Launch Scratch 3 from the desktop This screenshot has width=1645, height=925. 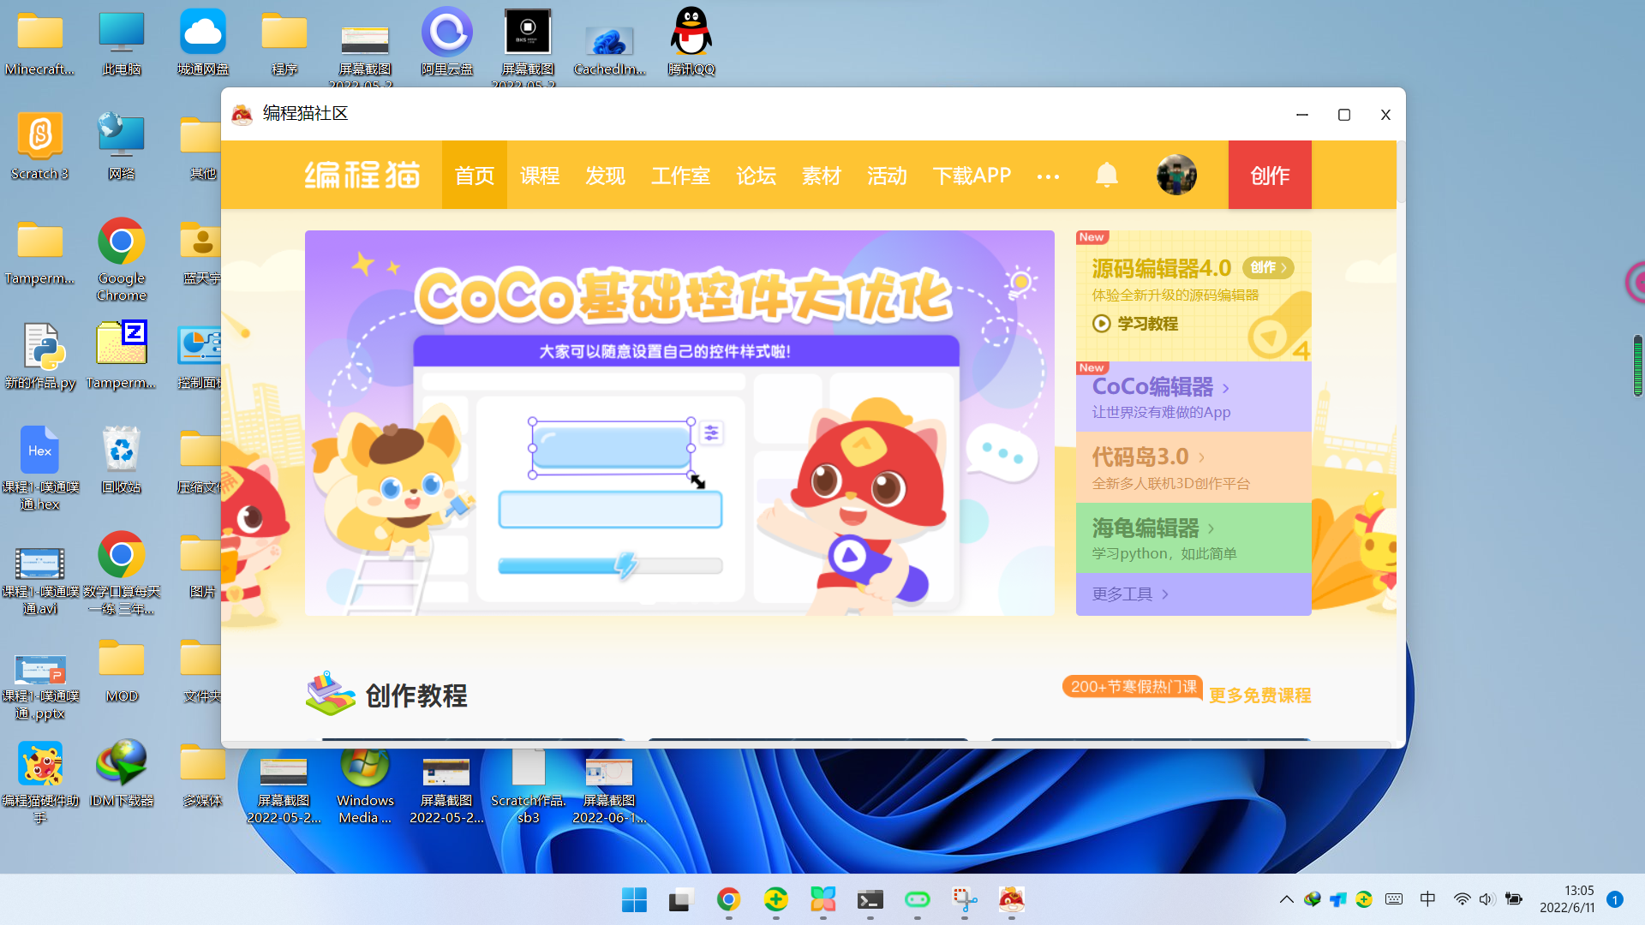click(x=40, y=147)
